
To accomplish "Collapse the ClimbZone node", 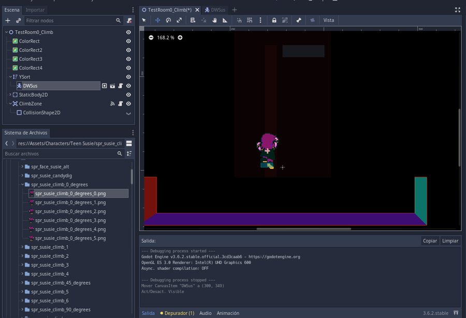I will click(10, 104).
